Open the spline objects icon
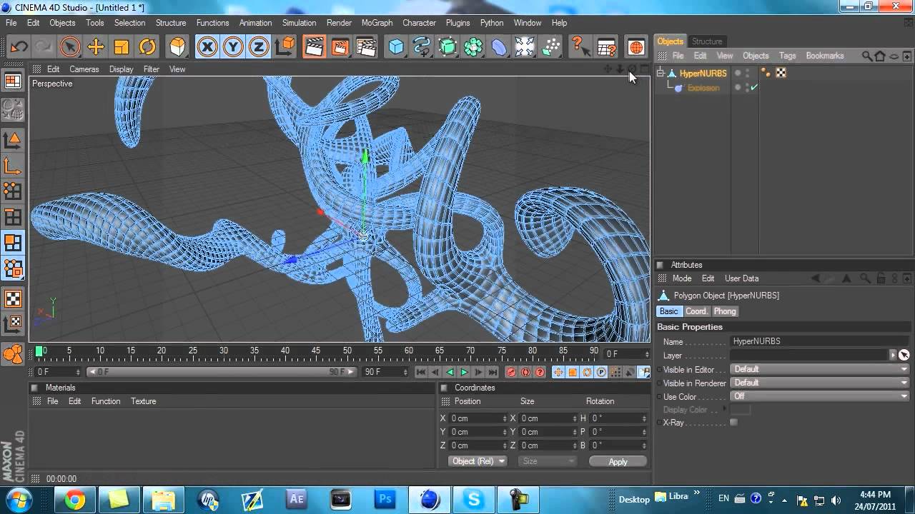 422,47
